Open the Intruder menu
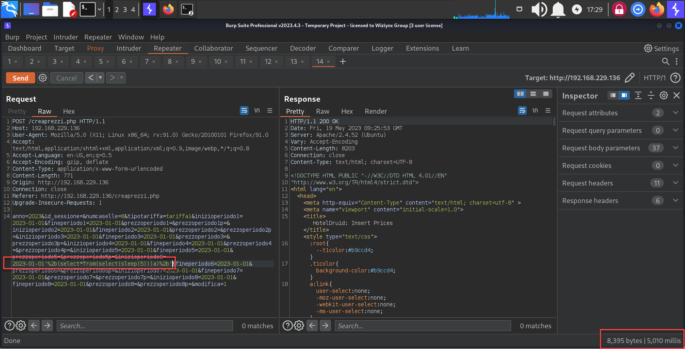Image resolution: width=685 pixels, height=349 pixels. pos(66,37)
